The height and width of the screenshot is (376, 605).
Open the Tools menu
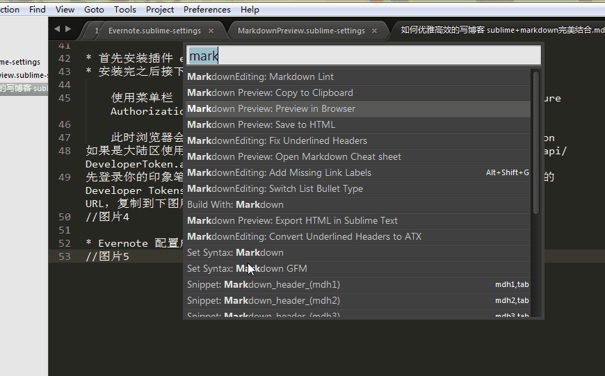[125, 9]
